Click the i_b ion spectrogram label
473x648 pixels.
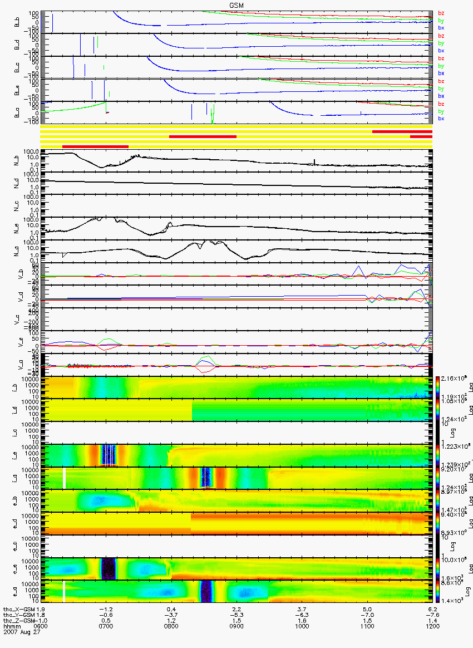[15, 387]
